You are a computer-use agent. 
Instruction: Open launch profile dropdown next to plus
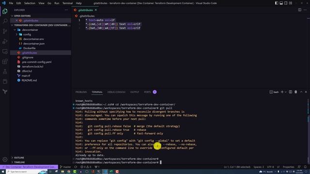(x=285, y=92)
